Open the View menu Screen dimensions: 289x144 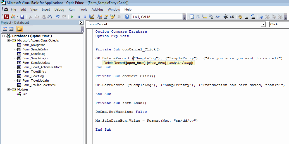coord(34,9)
